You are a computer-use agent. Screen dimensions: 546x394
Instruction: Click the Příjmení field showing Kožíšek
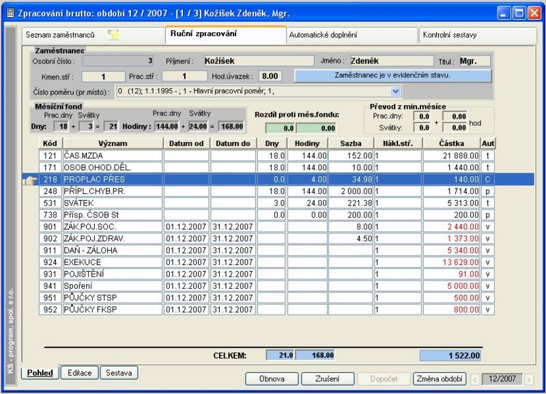(259, 61)
